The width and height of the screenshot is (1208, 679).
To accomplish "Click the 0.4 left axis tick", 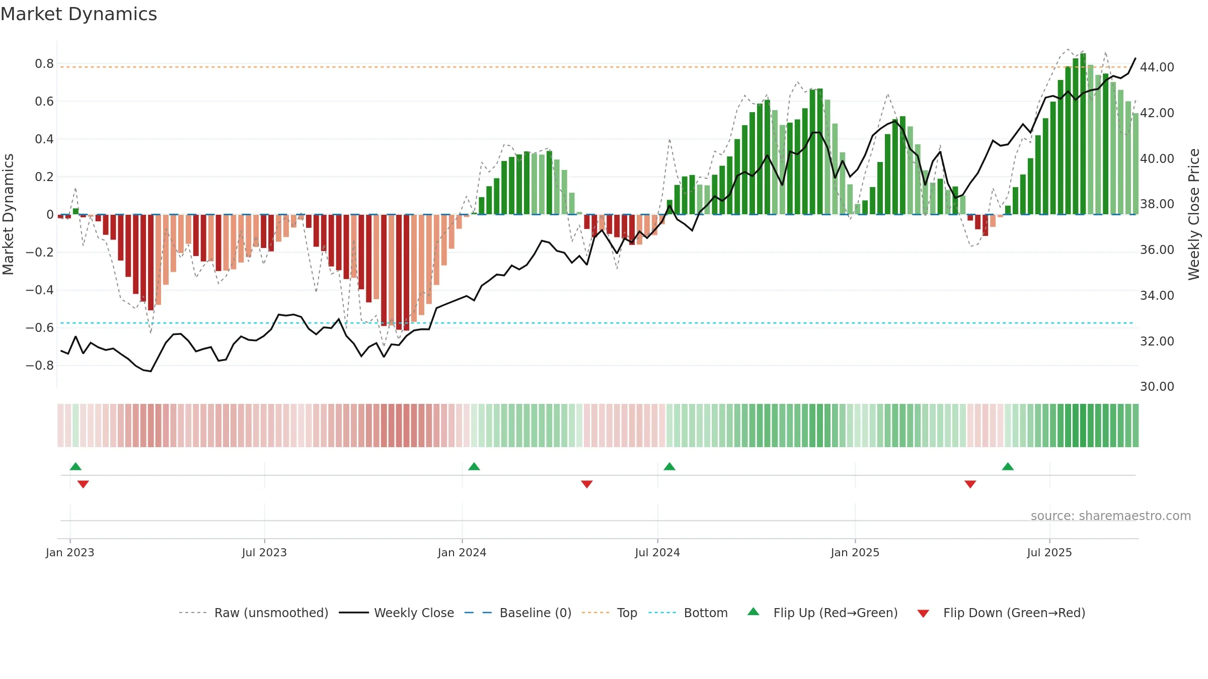I will click(x=44, y=139).
